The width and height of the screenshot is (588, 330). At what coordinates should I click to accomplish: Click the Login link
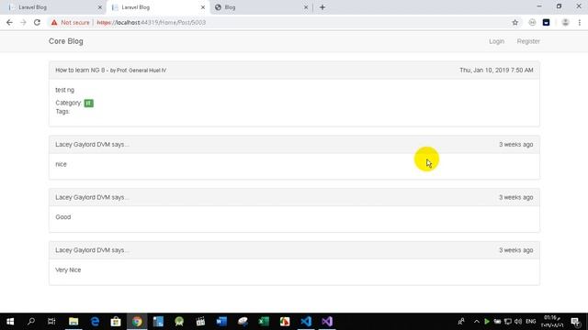click(x=496, y=41)
